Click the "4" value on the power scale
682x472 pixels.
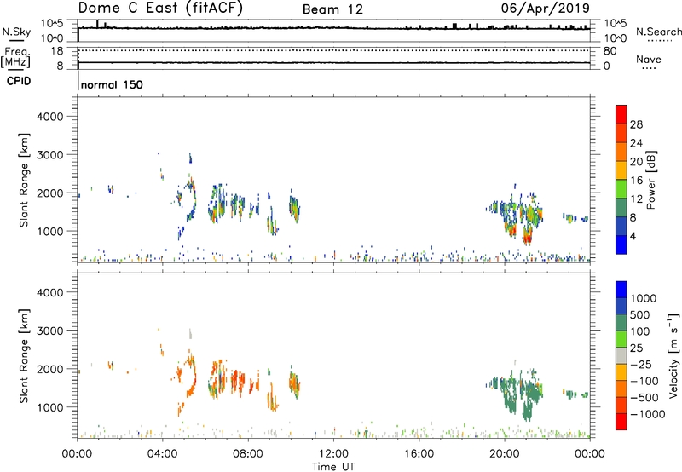coord(633,236)
